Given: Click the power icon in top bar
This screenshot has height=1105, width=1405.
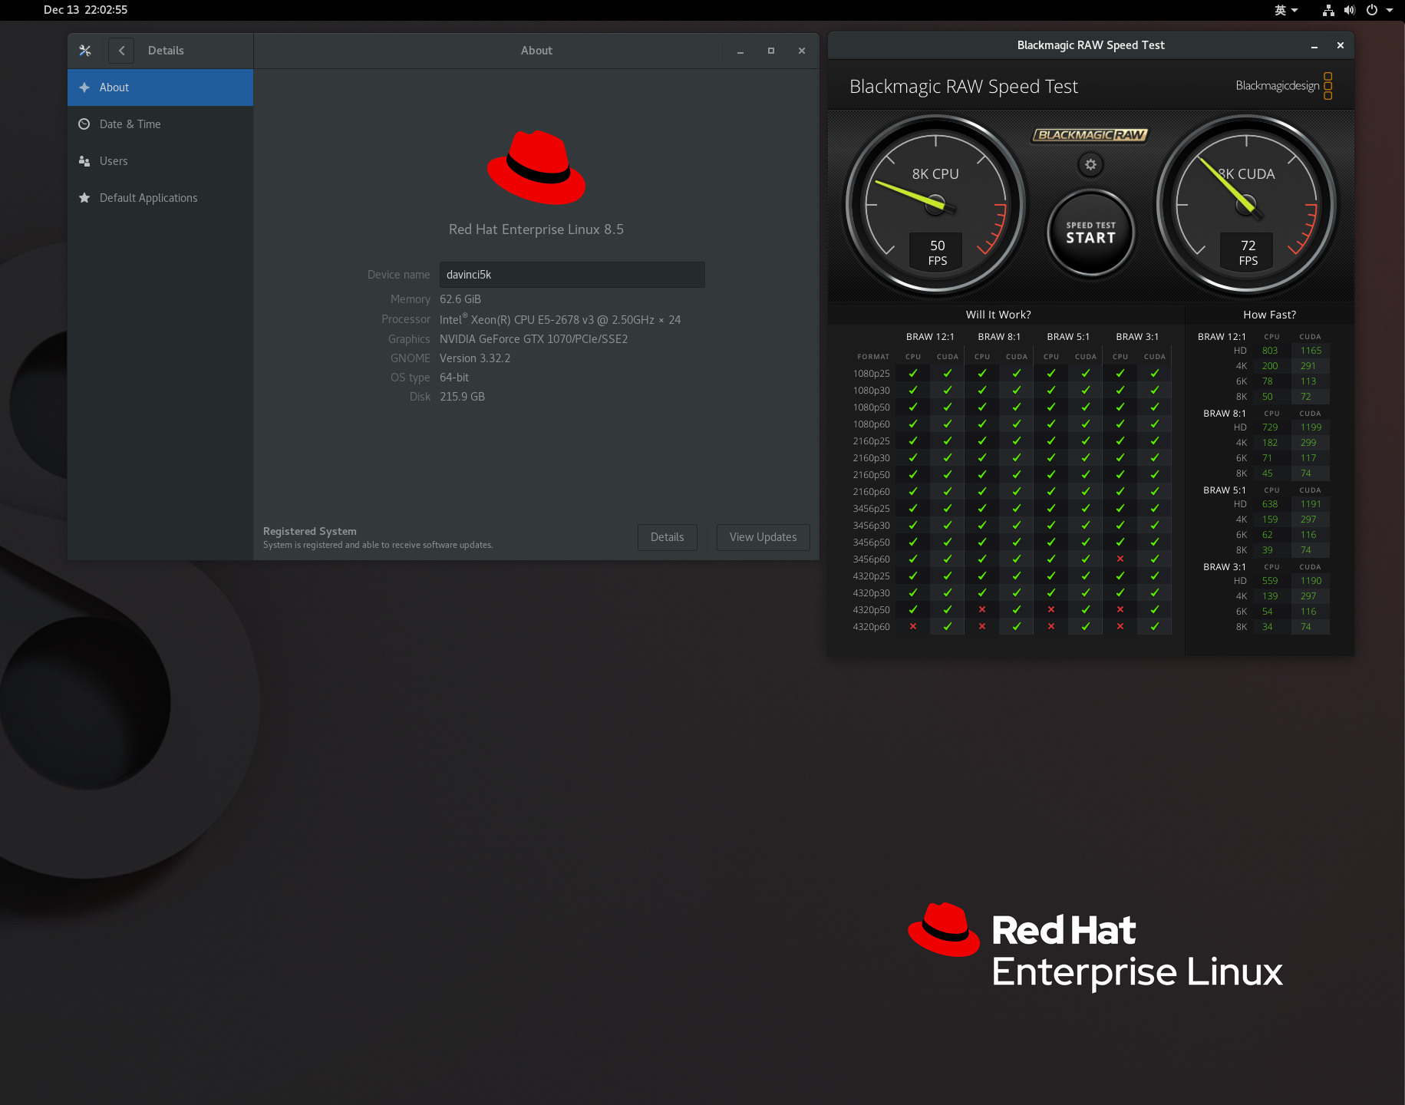Looking at the screenshot, I should click(x=1372, y=10).
